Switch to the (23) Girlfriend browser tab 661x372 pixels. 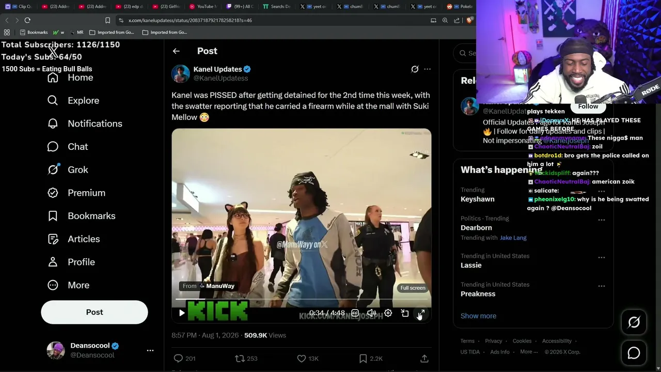point(167,7)
